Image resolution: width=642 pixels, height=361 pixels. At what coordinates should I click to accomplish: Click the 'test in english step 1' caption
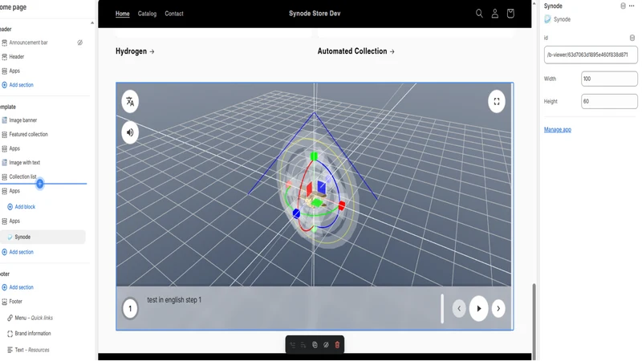(174, 300)
